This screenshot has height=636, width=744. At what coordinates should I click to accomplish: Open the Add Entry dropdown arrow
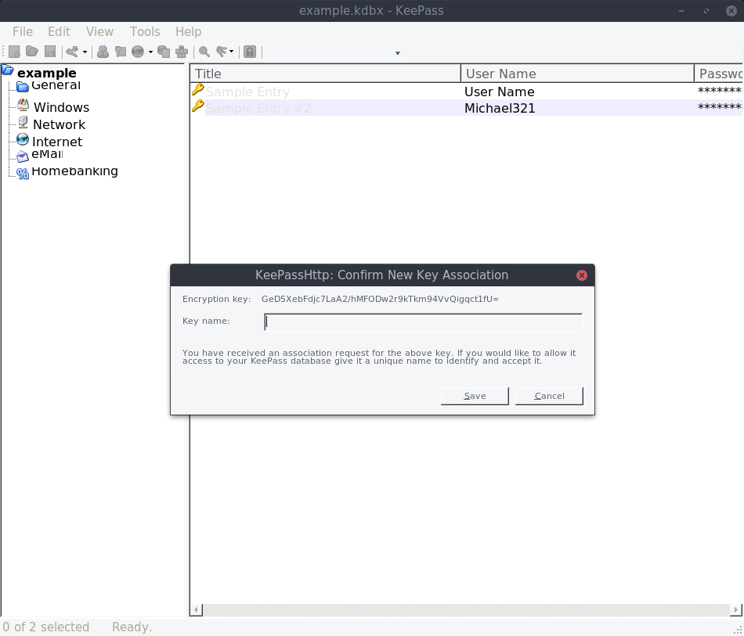[x=85, y=52]
